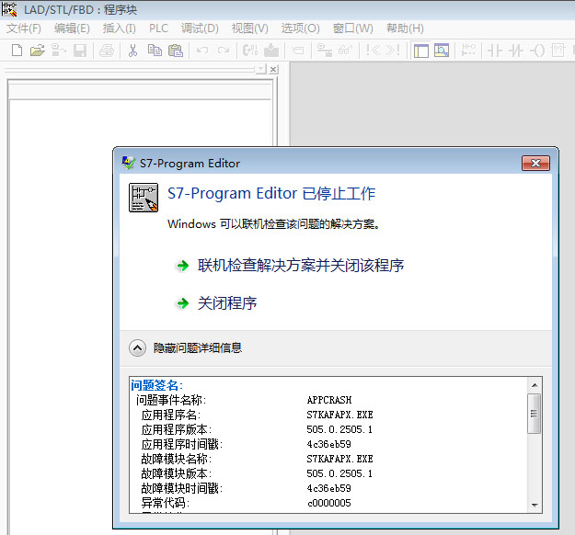Click 故障模块名称 S7KAFAPX.EXE value
The image size is (575, 535).
tap(339, 459)
